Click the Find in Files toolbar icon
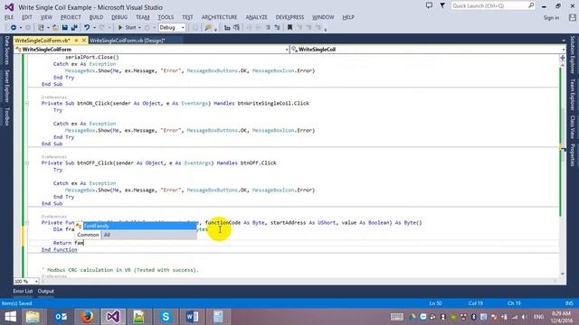579x325 pixels. (x=208, y=28)
